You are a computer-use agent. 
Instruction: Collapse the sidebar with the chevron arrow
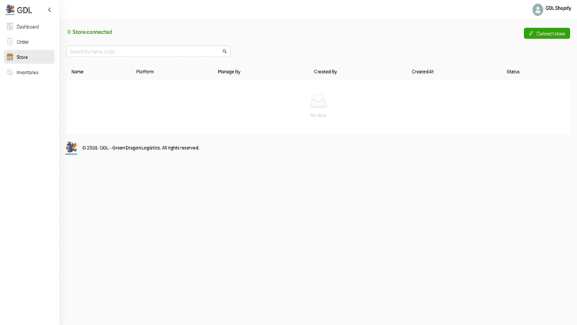[49, 10]
